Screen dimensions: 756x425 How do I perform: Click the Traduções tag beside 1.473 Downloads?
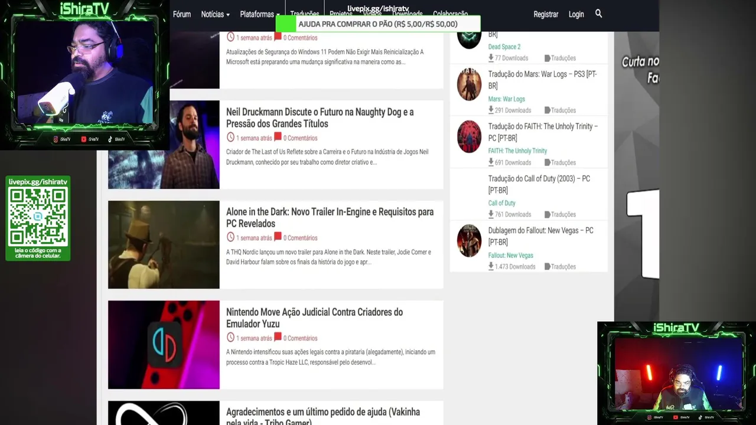click(560, 266)
